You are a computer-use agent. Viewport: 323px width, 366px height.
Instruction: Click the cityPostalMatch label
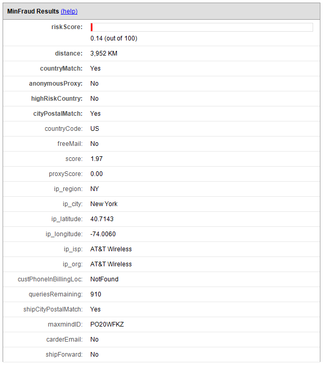[x=57, y=114]
